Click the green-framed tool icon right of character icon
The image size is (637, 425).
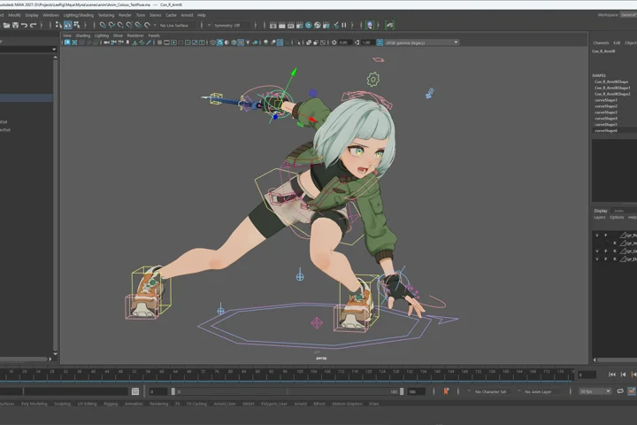[x=389, y=25]
